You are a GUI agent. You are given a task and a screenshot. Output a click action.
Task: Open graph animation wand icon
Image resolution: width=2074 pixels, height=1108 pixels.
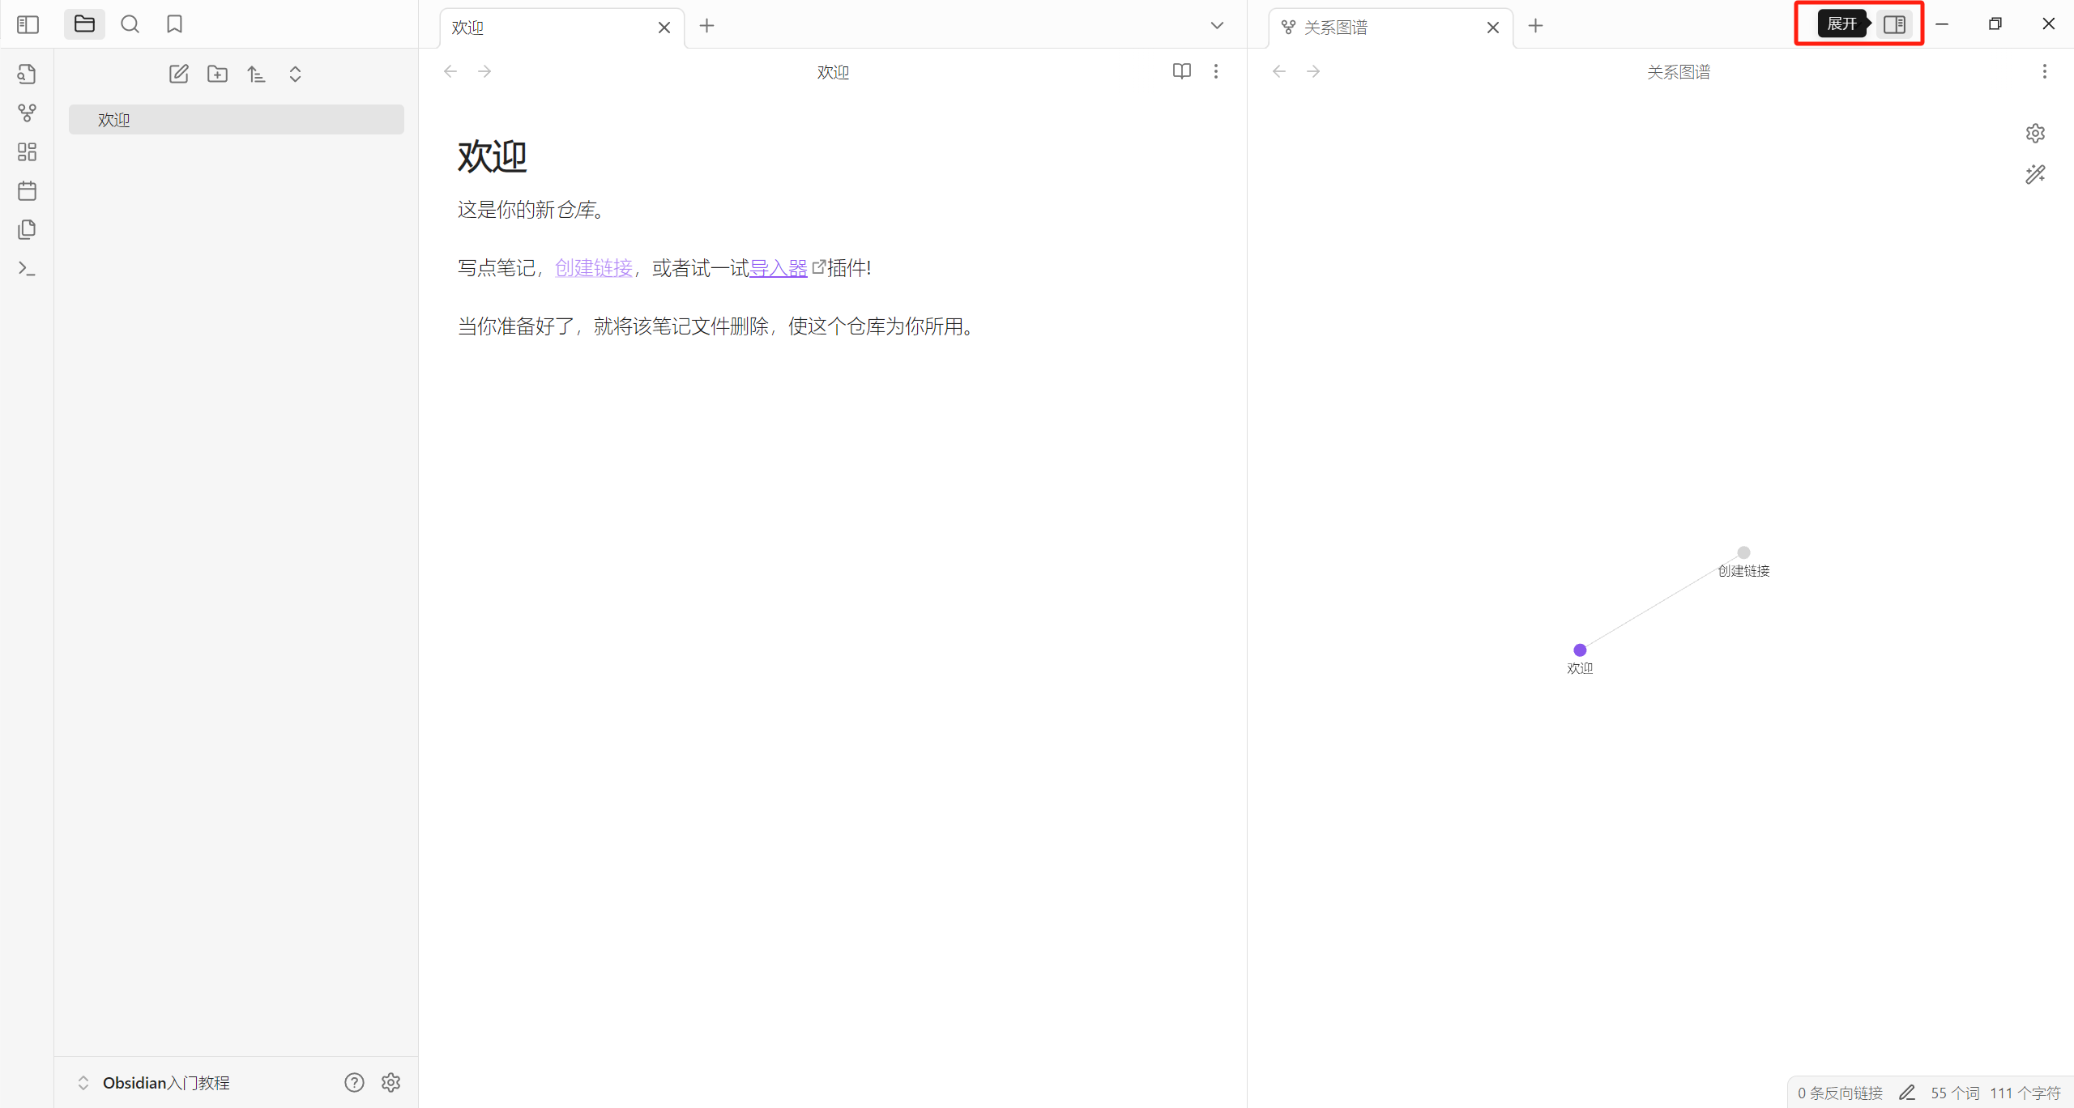pyautogui.click(x=2035, y=175)
